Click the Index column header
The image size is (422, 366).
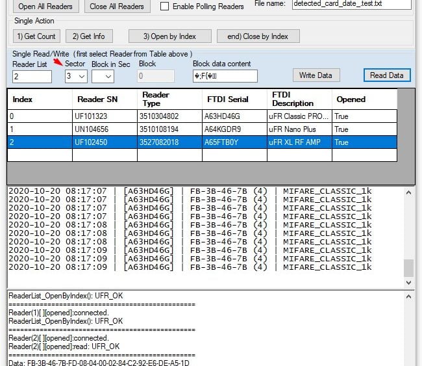[40, 99]
